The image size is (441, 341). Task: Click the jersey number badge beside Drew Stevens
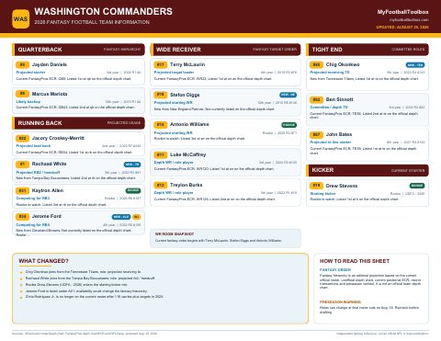click(316, 186)
